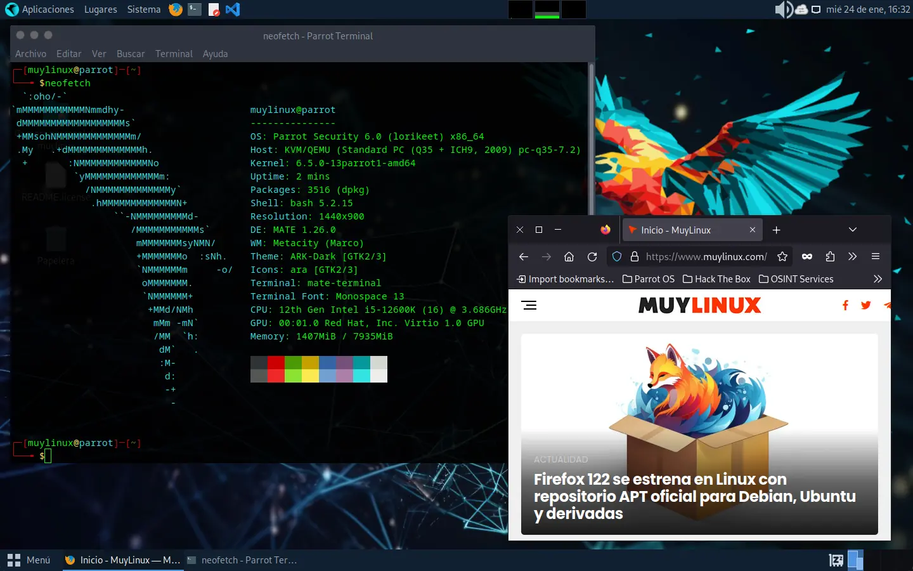Viewport: 913px width, 571px height.
Task: Open the Hack The Box bookmarks folder
Action: click(716, 279)
